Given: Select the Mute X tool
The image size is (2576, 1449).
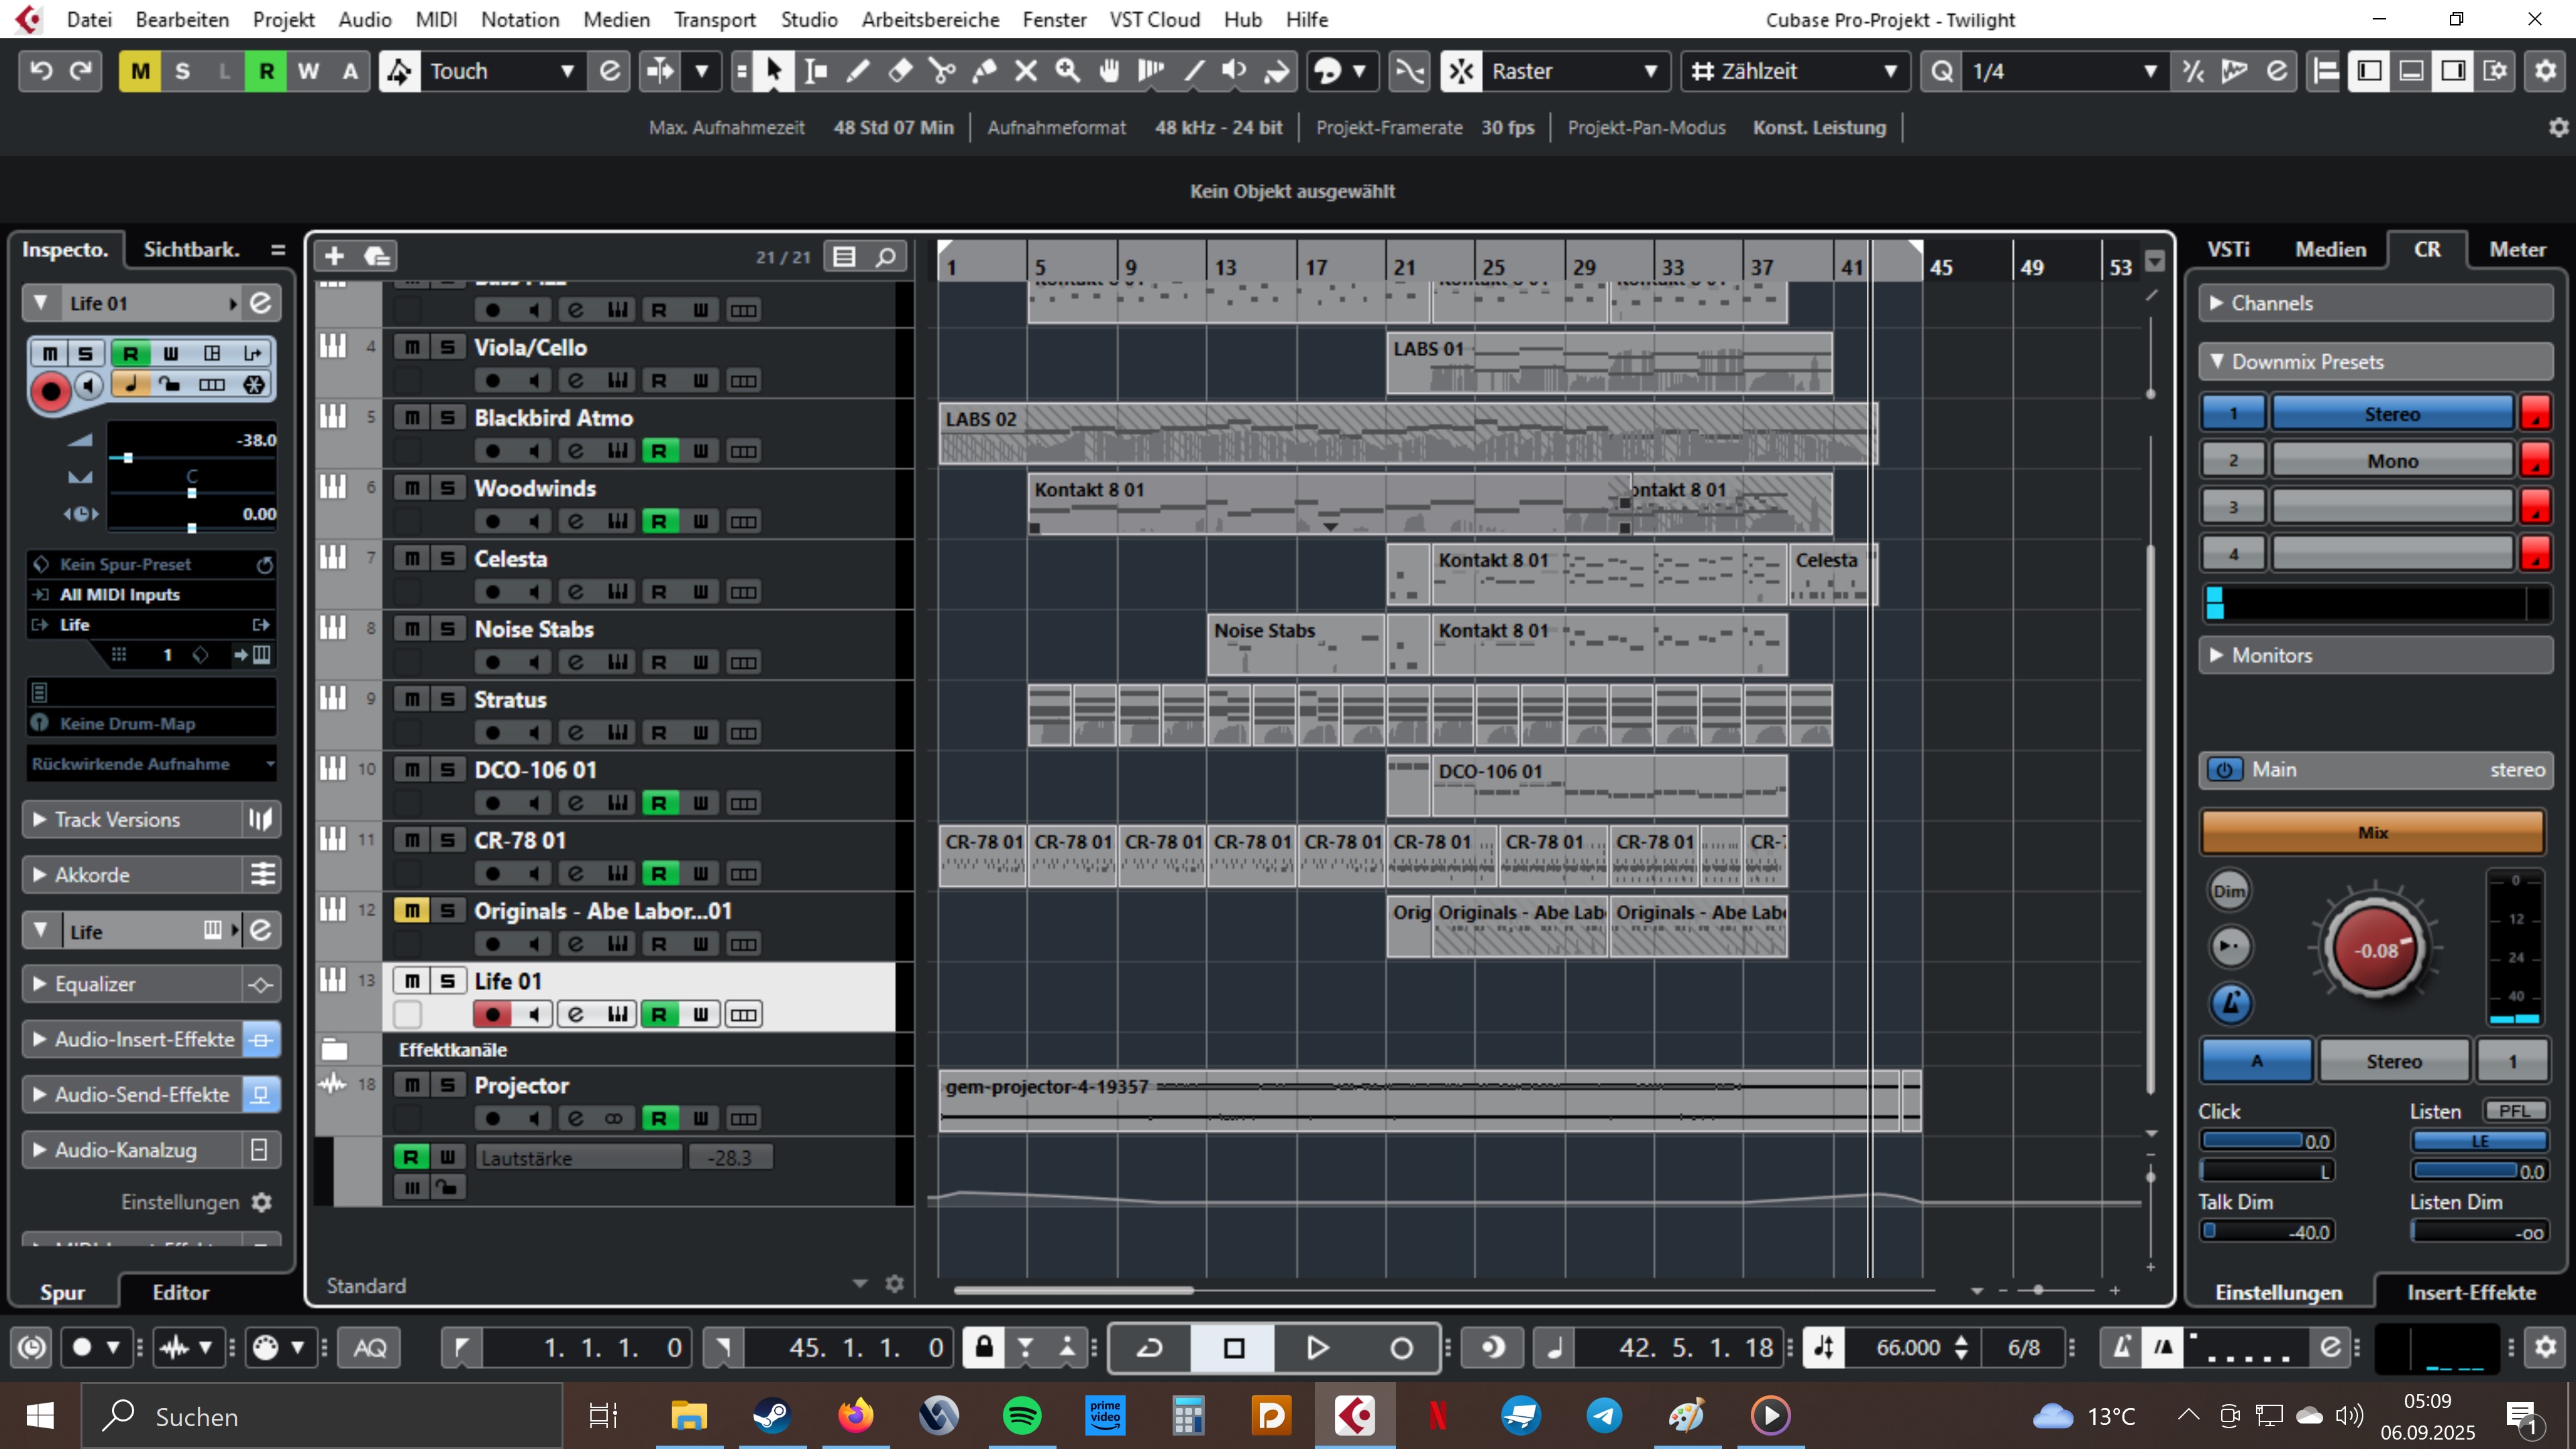Looking at the screenshot, I should [x=1026, y=71].
